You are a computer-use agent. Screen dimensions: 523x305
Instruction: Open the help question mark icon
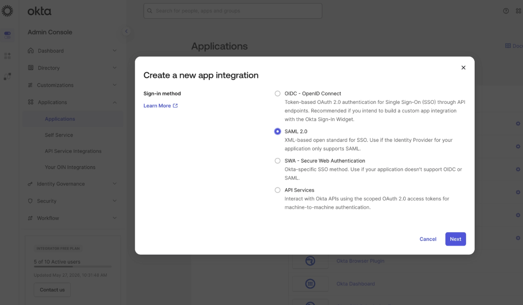(506, 11)
